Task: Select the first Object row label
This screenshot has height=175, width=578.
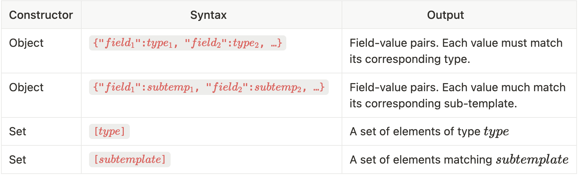Action: point(26,43)
